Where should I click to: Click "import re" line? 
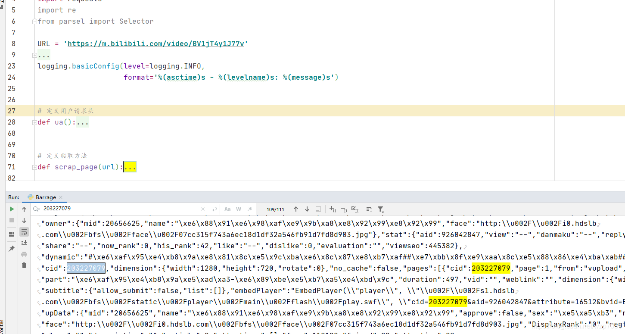click(x=56, y=10)
